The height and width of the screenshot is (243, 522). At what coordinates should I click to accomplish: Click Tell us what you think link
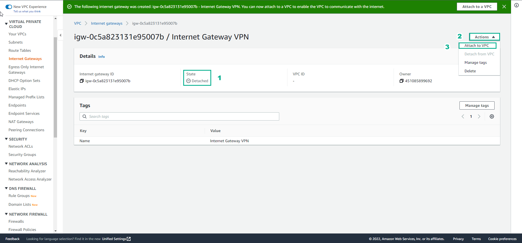point(27,12)
